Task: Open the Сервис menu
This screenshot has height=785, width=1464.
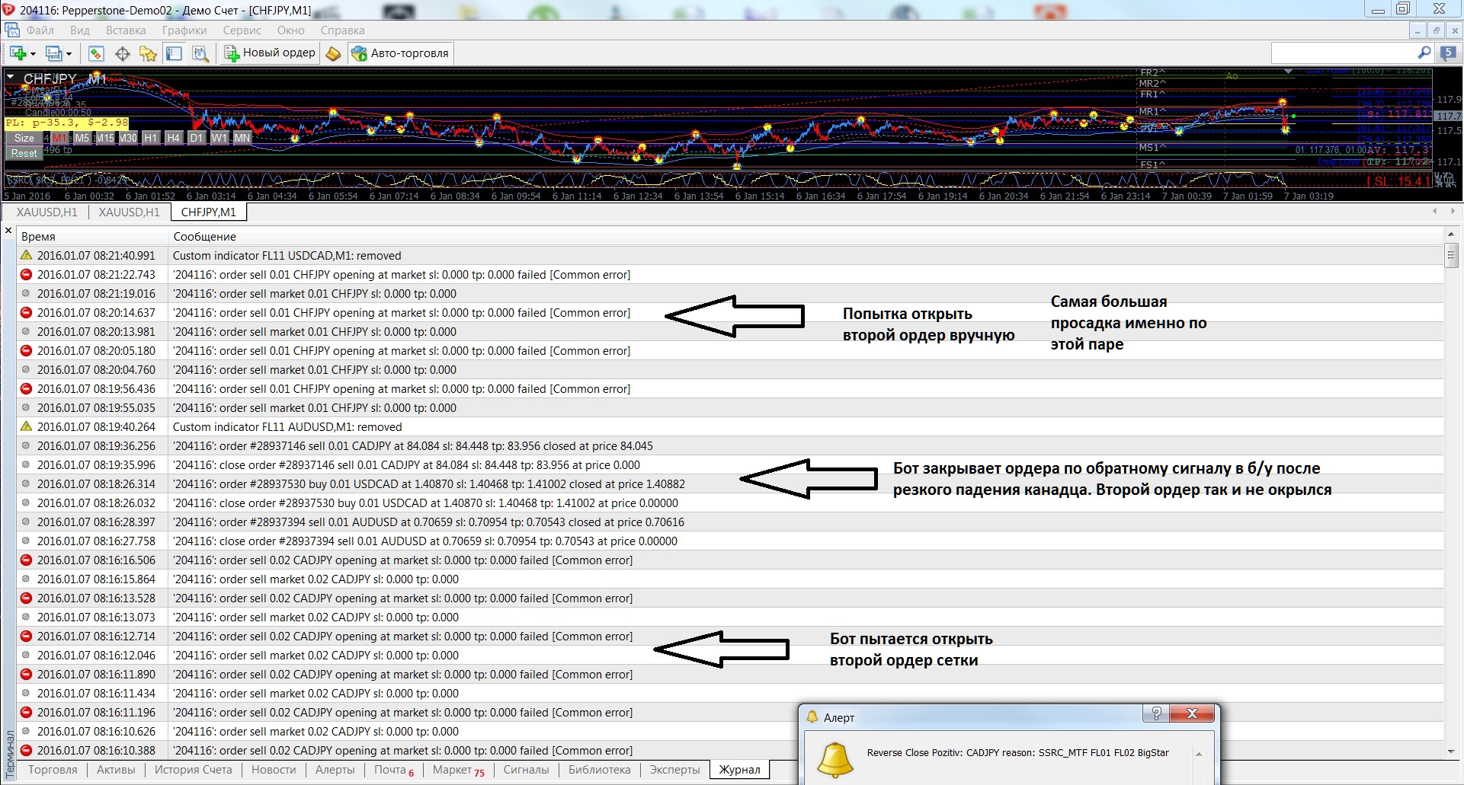Action: click(x=242, y=30)
